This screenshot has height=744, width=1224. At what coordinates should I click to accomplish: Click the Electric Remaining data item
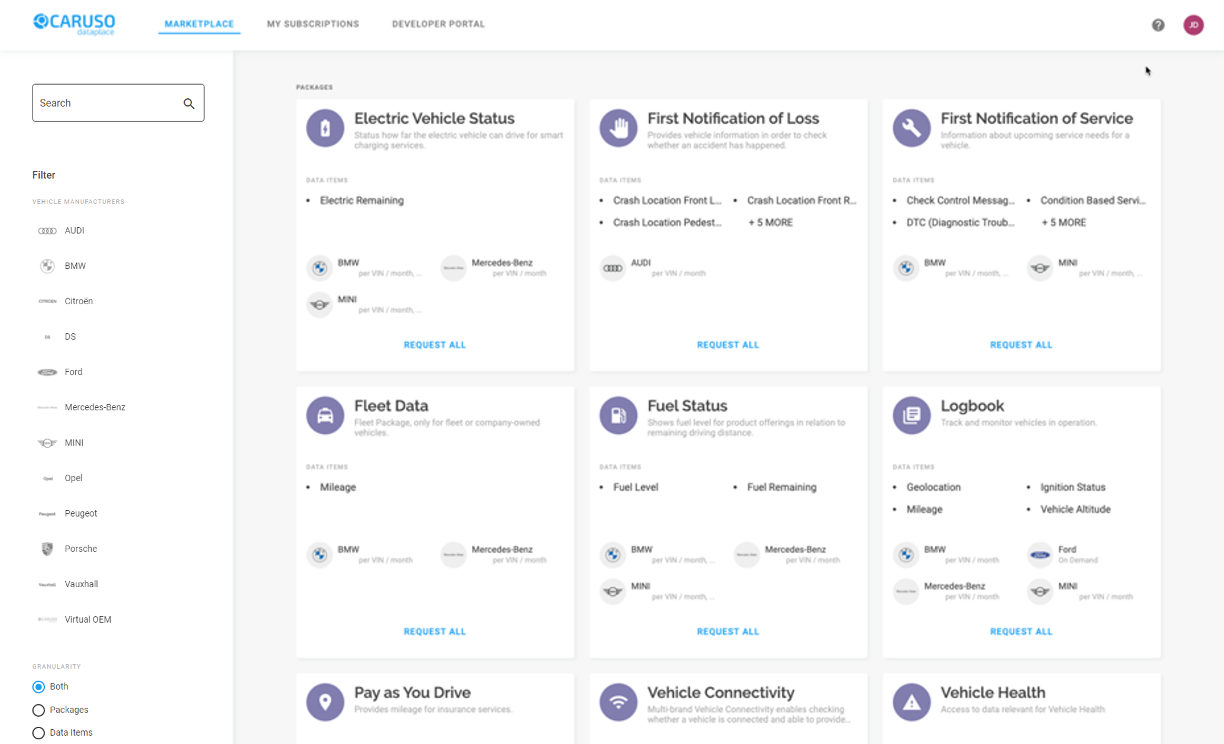click(362, 201)
